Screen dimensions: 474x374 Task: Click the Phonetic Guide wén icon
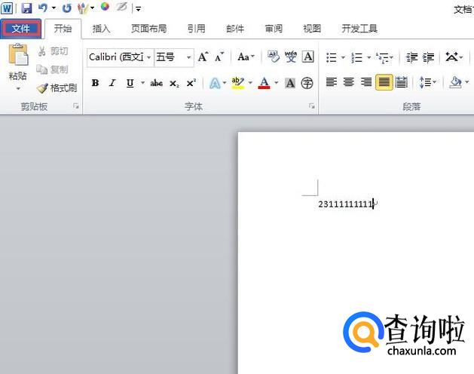291,57
